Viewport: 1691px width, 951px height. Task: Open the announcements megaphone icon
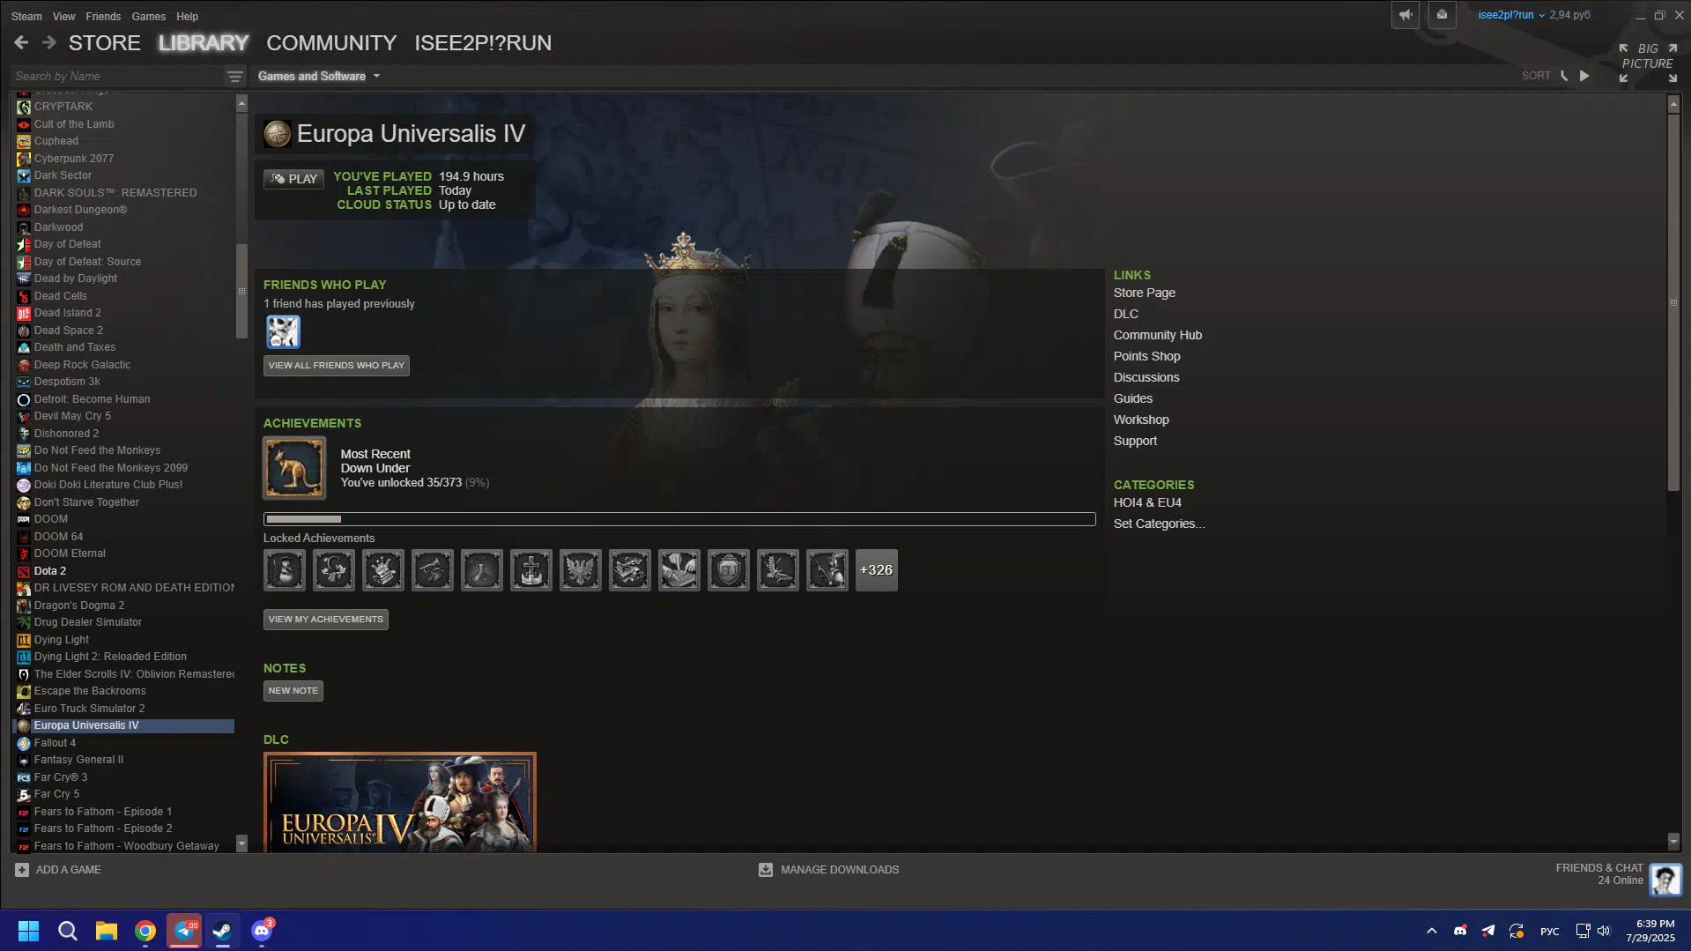click(1405, 15)
